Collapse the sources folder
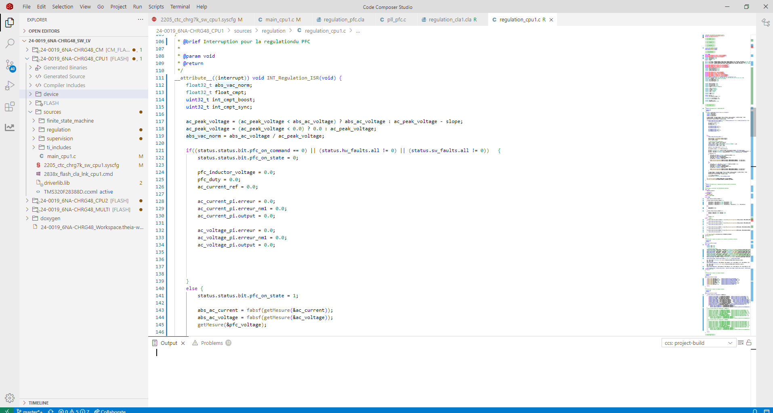The image size is (773, 413). click(84, 112)
